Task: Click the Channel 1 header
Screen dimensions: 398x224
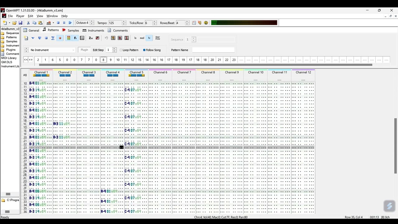Action: pos(41,72)
